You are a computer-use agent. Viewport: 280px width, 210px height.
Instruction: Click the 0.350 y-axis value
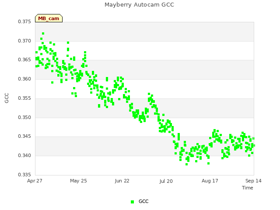coord(24,118)
